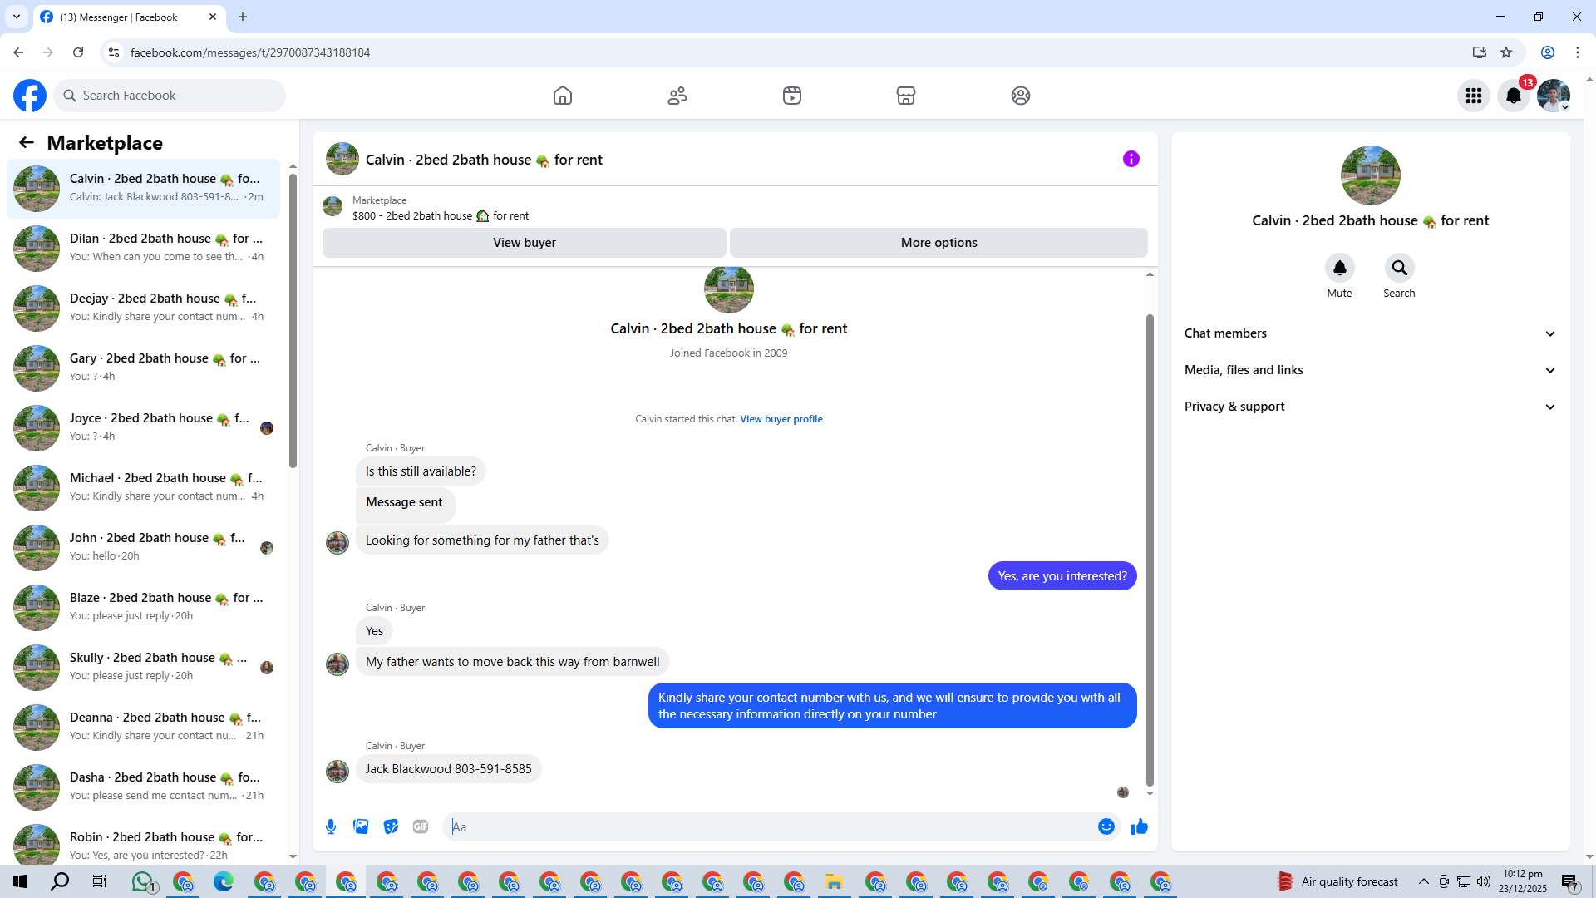The image size is (1596, 898).
Task: Send a voice clip with microphone icon
Action: click(x=331, y=826)
